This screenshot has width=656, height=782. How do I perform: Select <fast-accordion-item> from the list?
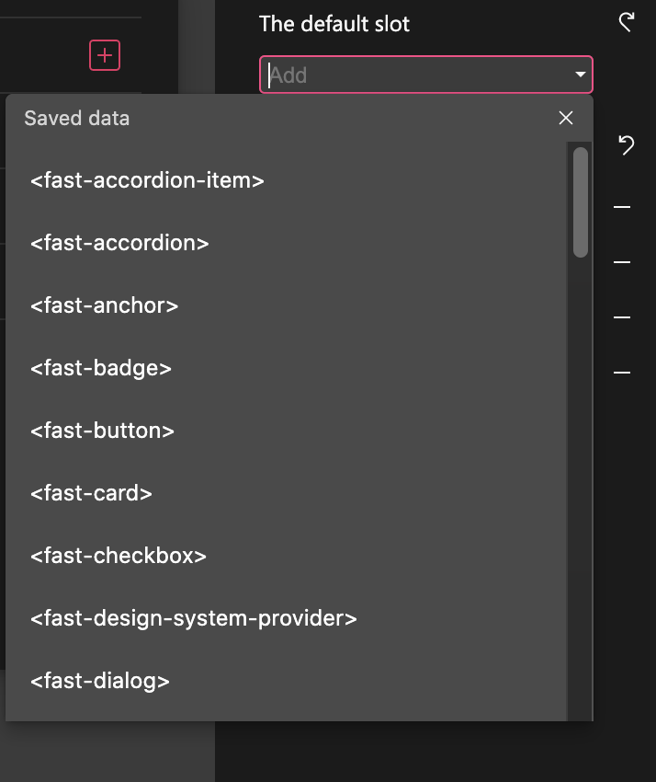coord(147,180)
